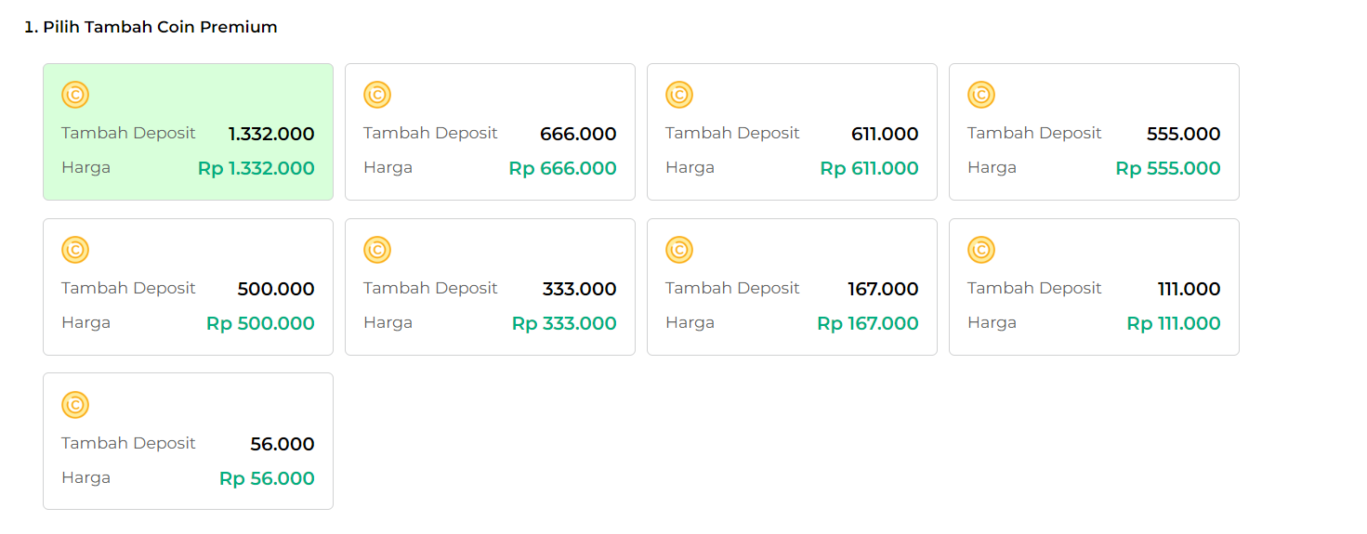Choose the 111.000 coin package
1367x534 pixels.
(x=1094, y=287)
